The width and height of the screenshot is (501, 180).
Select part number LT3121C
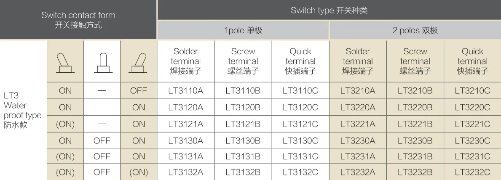tap(300, 124)
